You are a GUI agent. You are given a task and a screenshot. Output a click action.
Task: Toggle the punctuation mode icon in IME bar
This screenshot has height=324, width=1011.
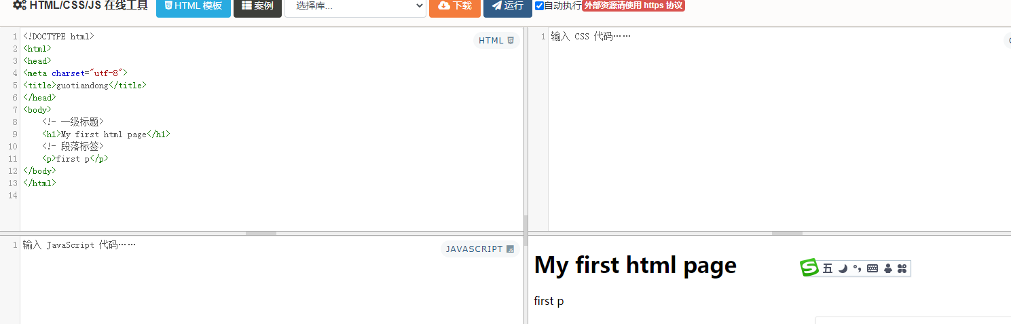tap(857, 269)
